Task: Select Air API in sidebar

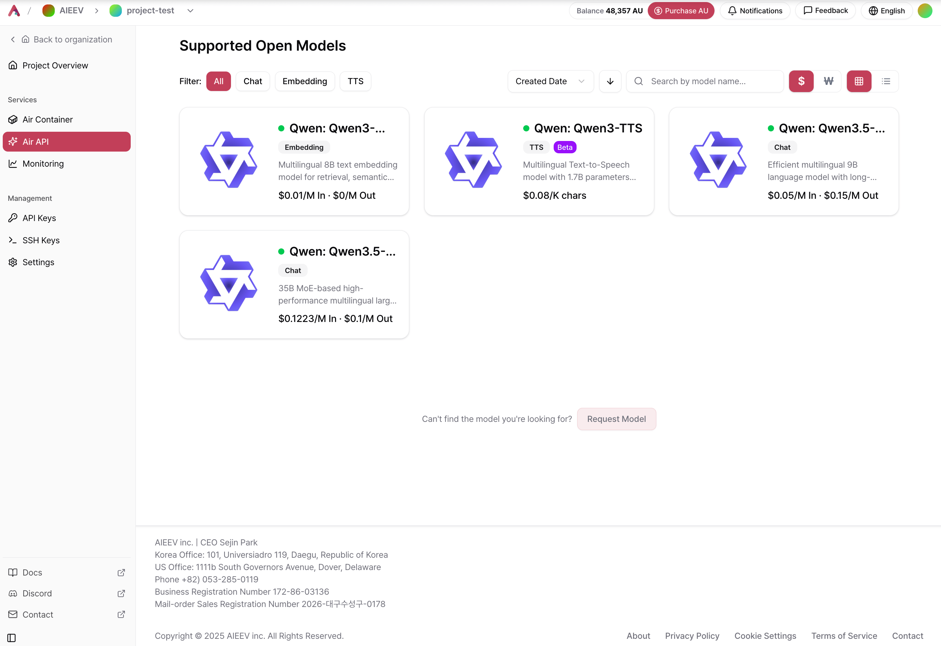Action: pos(66,142)
